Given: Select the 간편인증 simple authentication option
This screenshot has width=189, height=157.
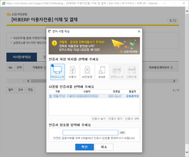Looking at the screenshot, I should [x=131, y=72].
